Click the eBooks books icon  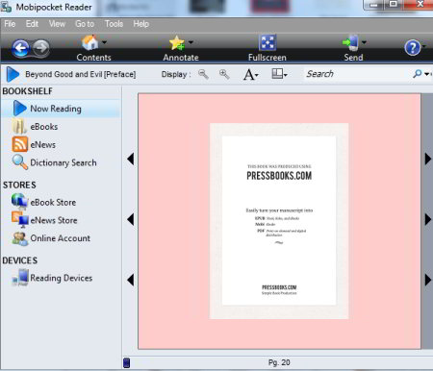[19, 126]
